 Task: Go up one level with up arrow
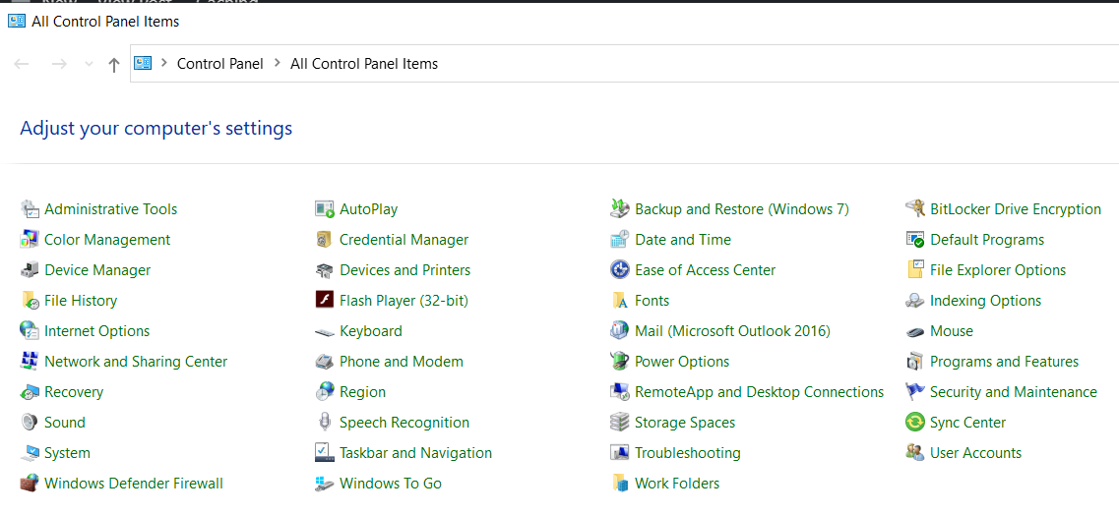coord(114,65)
